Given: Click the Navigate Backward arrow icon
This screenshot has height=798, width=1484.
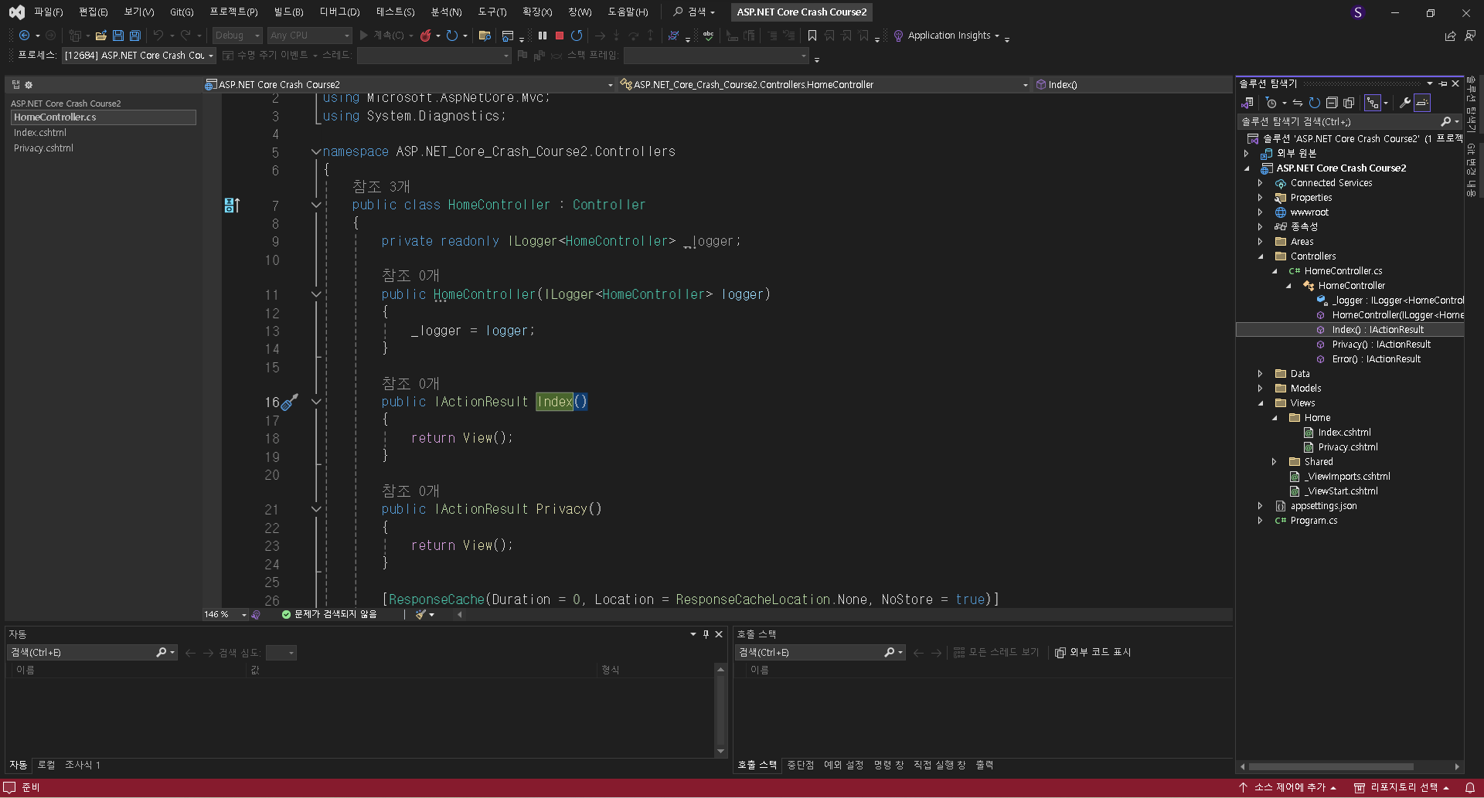Looking at the screenshot, I should tap(24, 36).
